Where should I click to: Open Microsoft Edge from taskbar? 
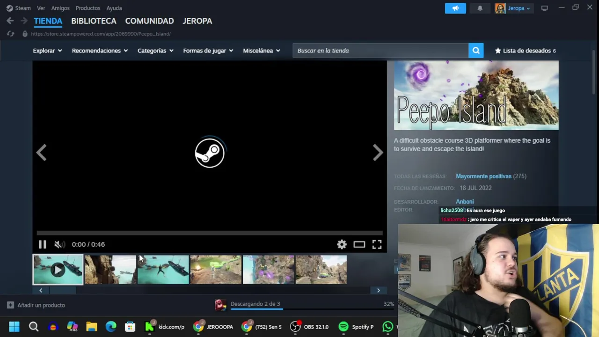tap(111, 327)
